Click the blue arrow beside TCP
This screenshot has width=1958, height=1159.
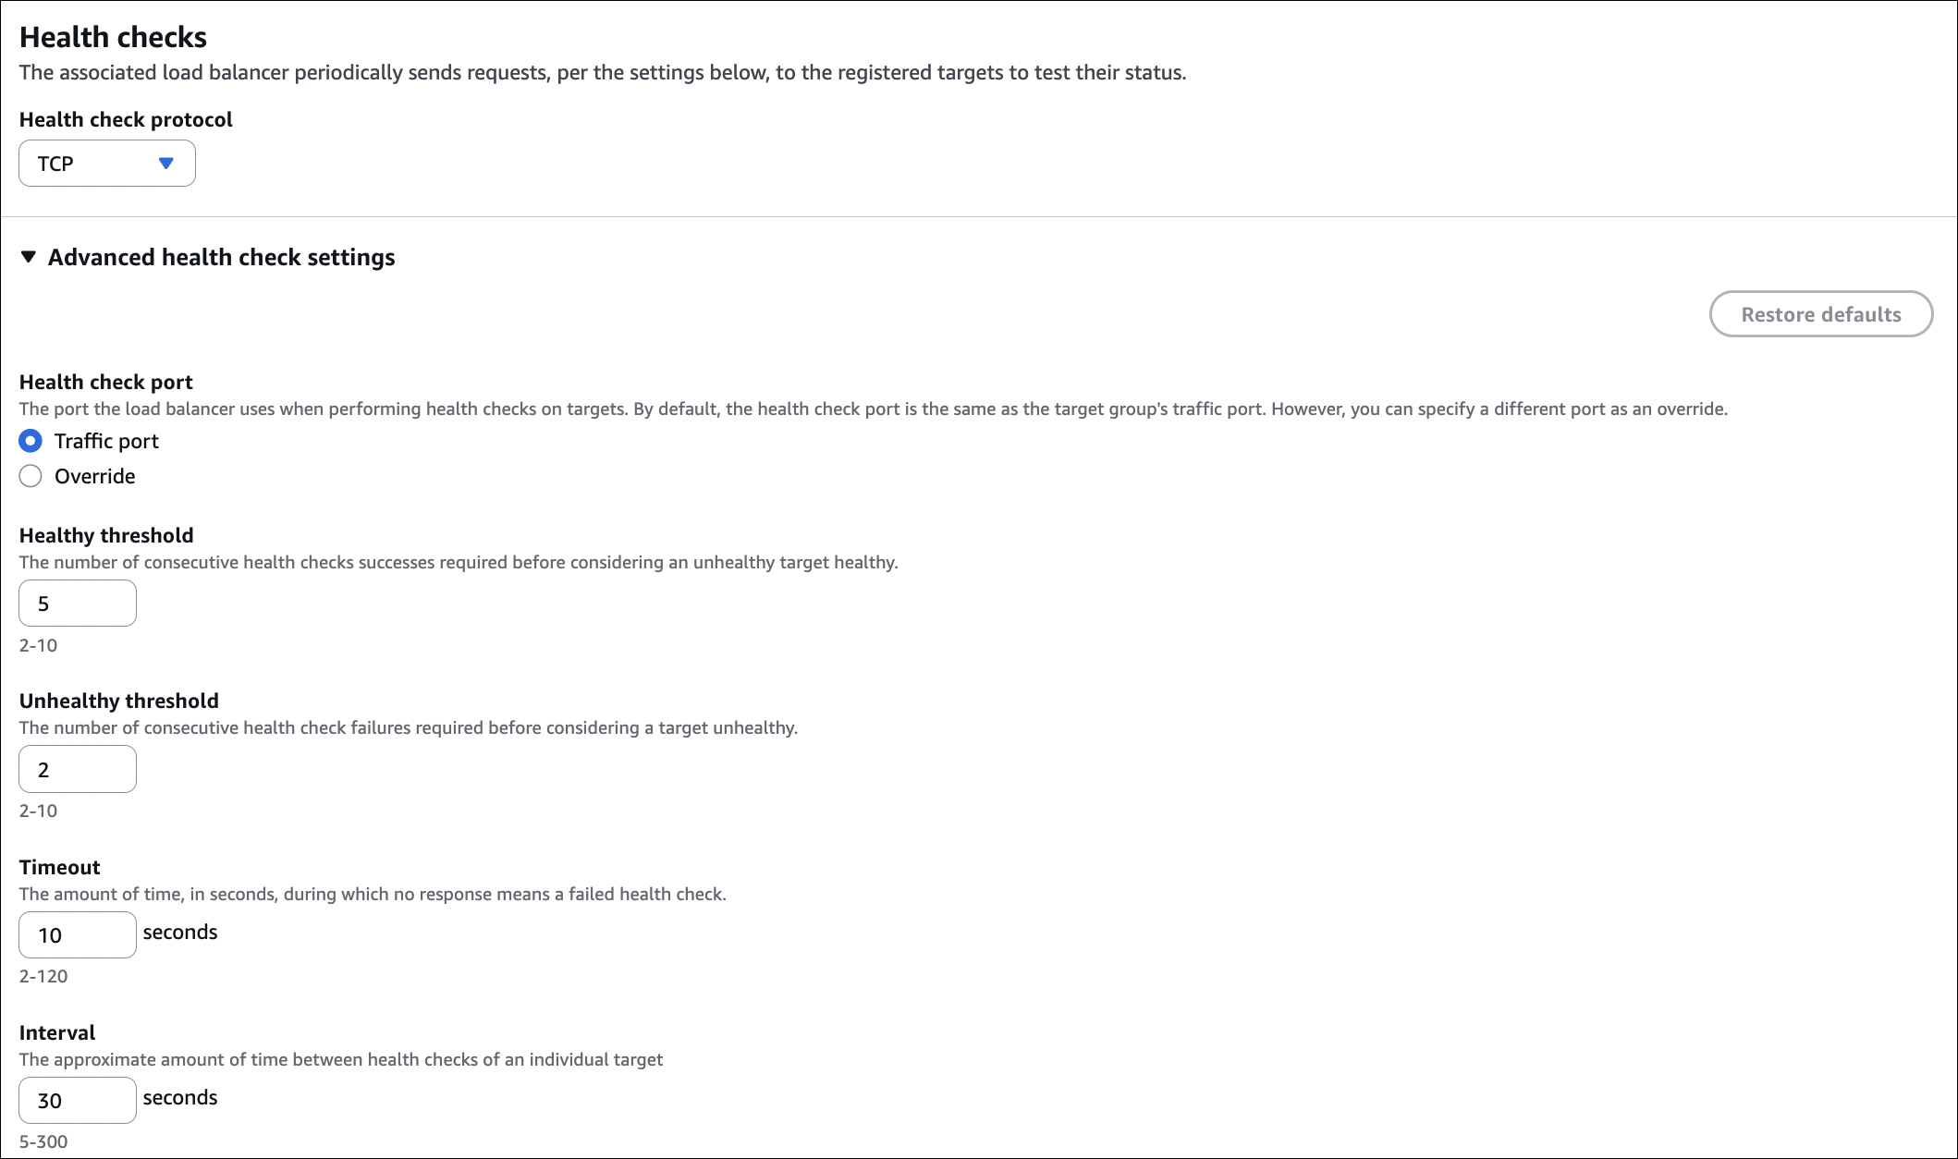166,164
